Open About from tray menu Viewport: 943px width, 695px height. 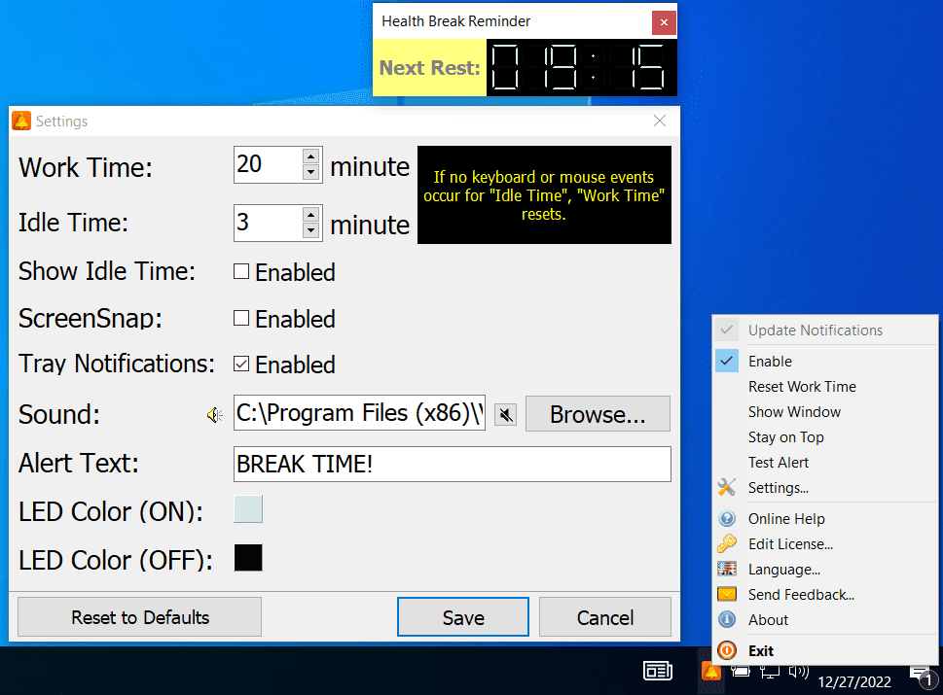(x=768, y=619)
